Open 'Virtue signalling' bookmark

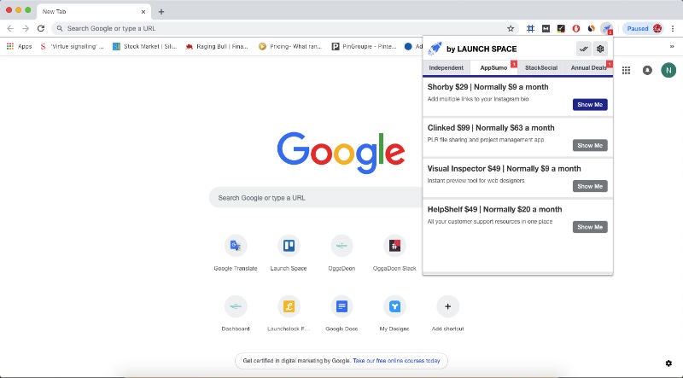point(72,46)
